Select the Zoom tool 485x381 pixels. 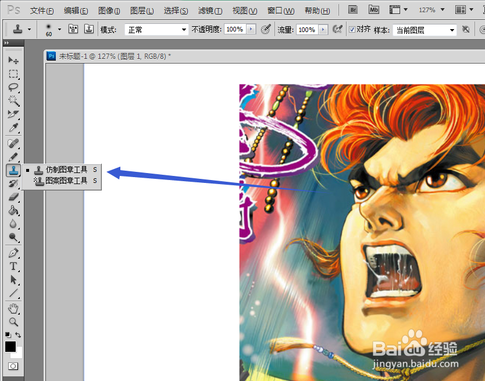tap(13, 322)
